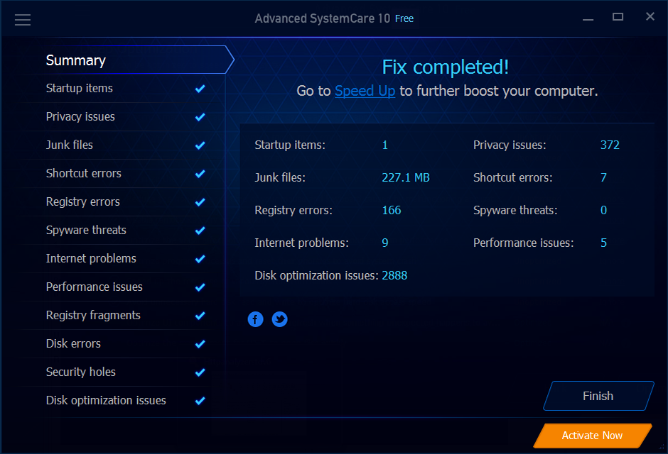This screenshot has width=668, height=454.
Task: Click the Performance issues count 5
Action: point(603,243)
